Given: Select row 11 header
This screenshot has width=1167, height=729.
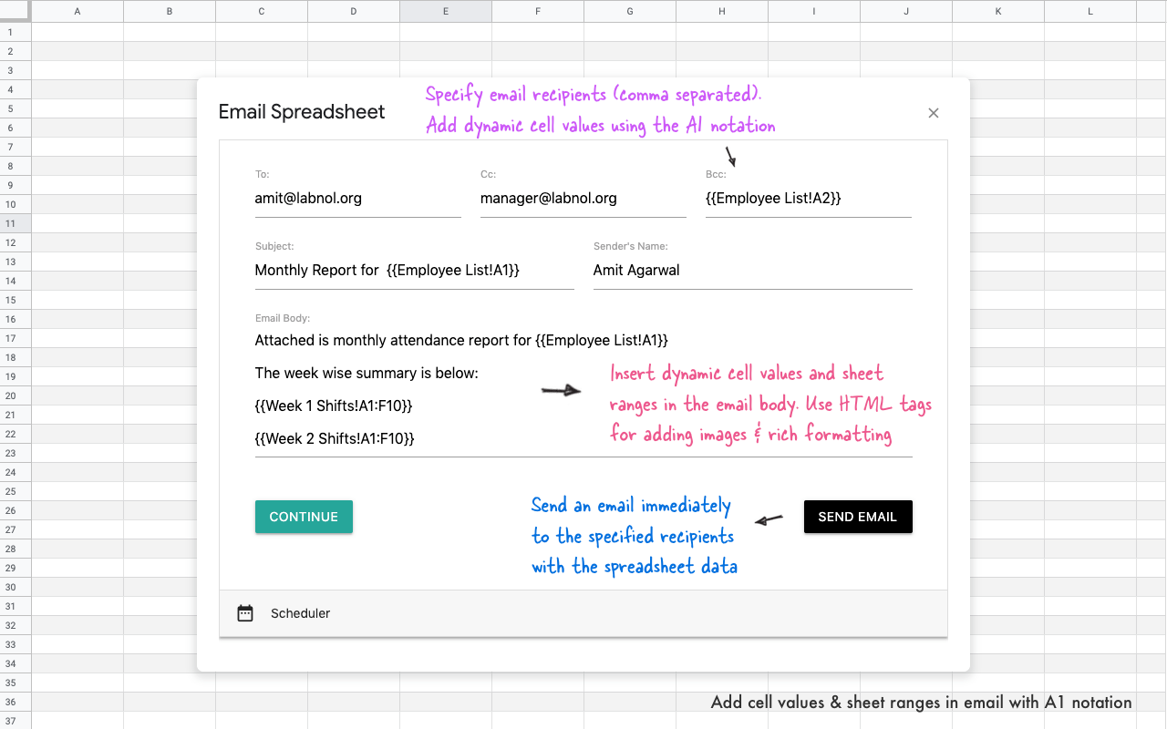Looking at the screenshot, I should click(15, 223).
